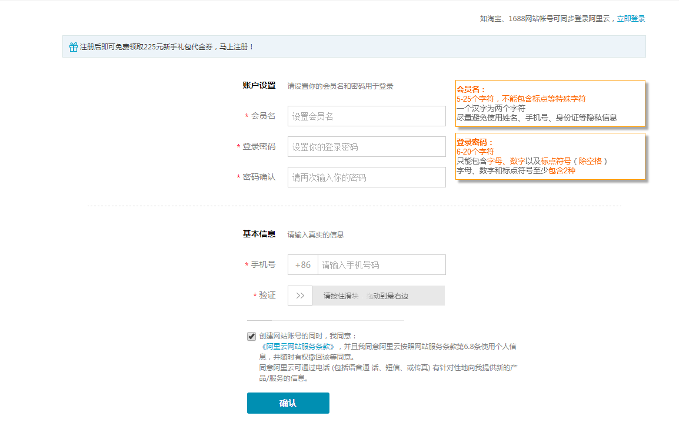Click the 账户设置 section heading
The image size is (686, 426).
[x=259, y=86]
